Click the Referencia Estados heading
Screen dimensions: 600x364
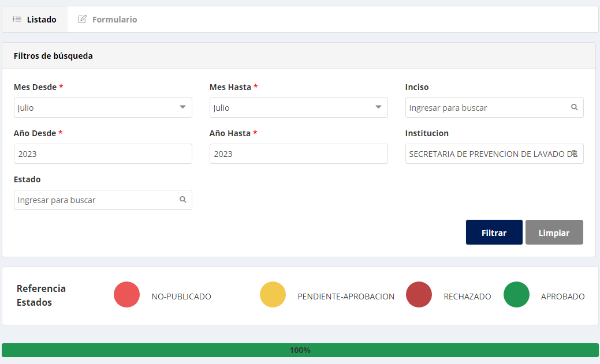coord(41,295)
